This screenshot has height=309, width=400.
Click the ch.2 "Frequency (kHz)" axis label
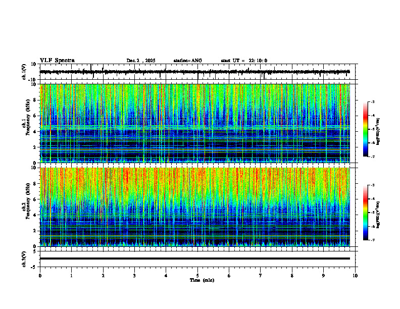point(28,200)
